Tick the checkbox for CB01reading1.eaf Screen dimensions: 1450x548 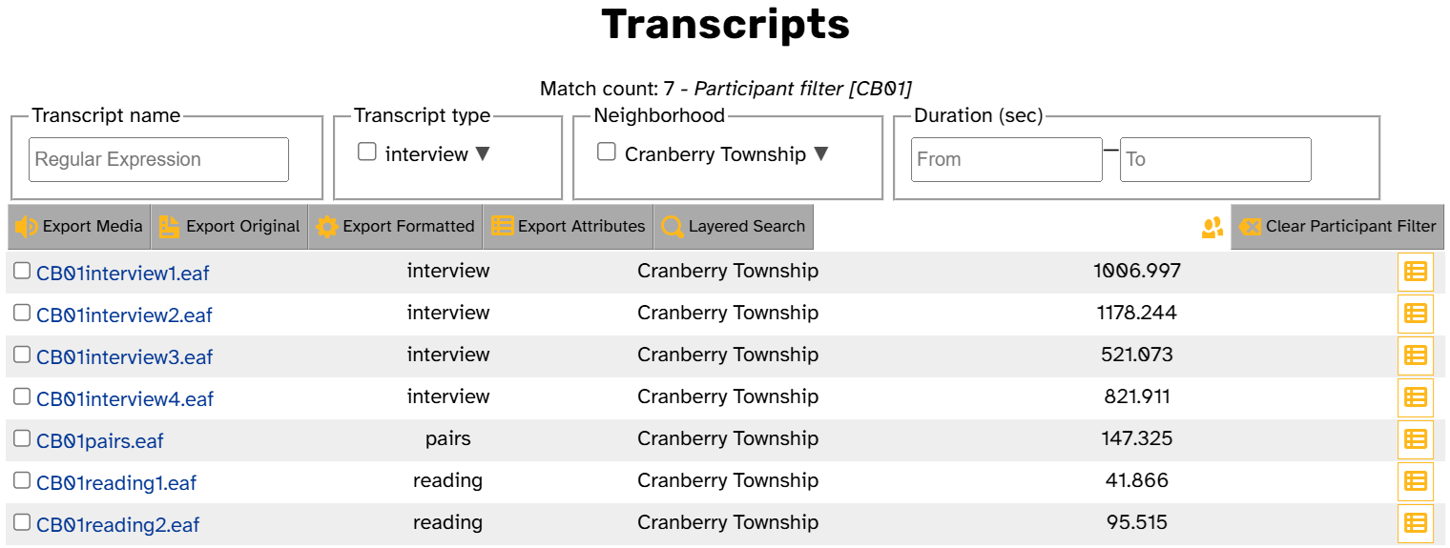(22, 480)
